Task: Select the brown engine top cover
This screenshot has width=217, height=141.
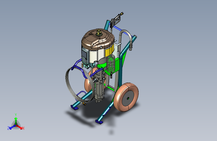Action: tap(98, 39)
